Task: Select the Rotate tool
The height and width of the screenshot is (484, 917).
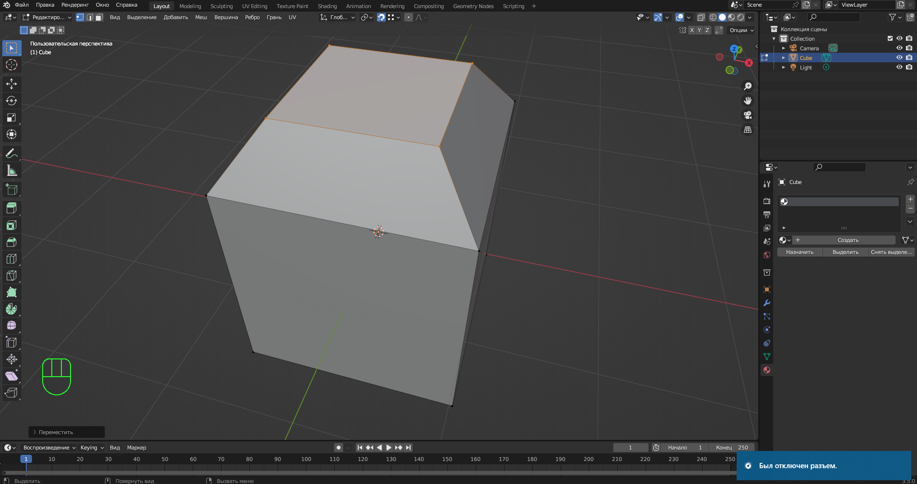Action: click(x=12, y=101)
